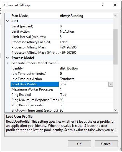Viewport: 122px width, 152px height.
Task: Collapse the CPU section
Action: (7, 21)
